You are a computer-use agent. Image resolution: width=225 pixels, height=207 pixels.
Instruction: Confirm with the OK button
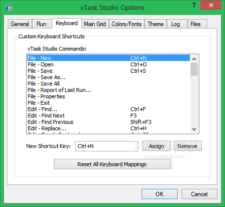159,194
